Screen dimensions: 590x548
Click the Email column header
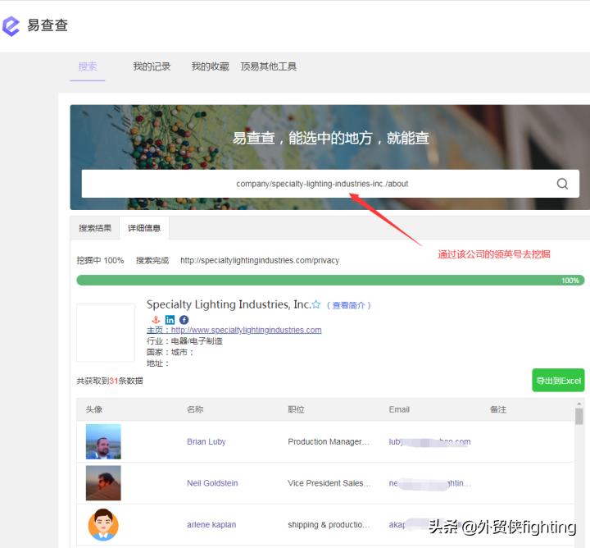click(x=399, y=409)
